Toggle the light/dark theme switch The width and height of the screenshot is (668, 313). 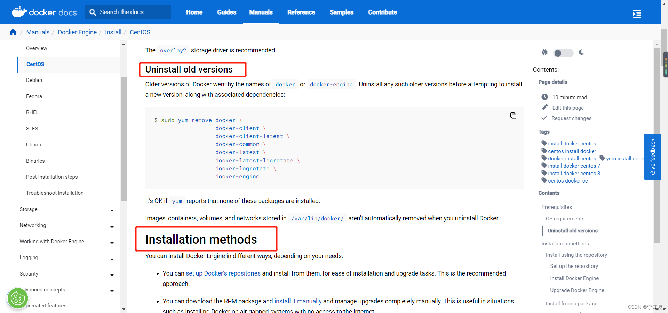[563, 53]
